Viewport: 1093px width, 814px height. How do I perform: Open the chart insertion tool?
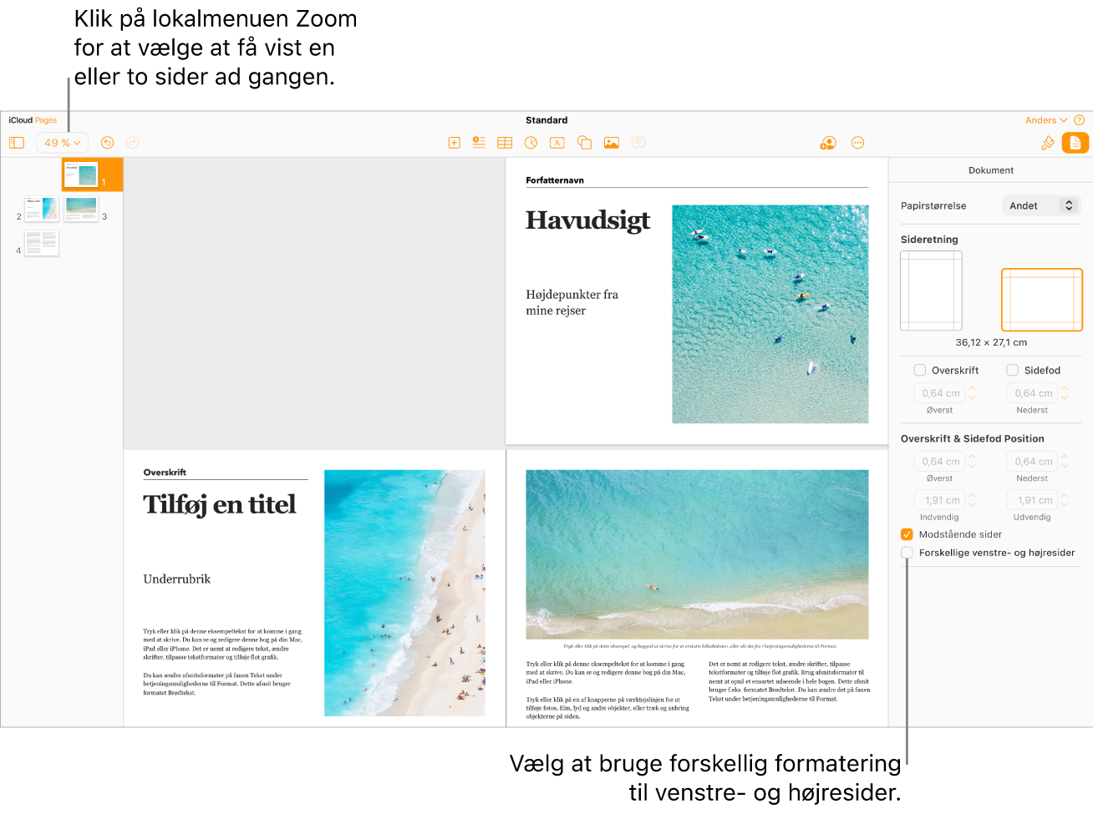click(531, 143)
